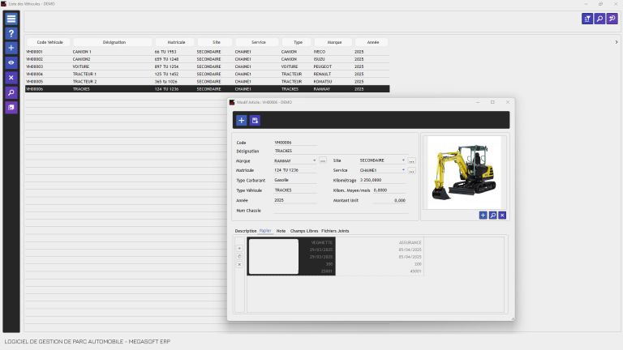Click the Type Véhicule field
This screenshot has width=623, height=350.
(x=295, y=190)
